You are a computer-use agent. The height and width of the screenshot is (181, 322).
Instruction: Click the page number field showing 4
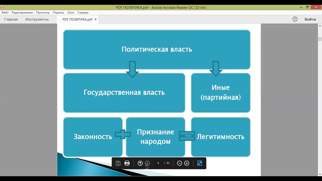[158, 163]
